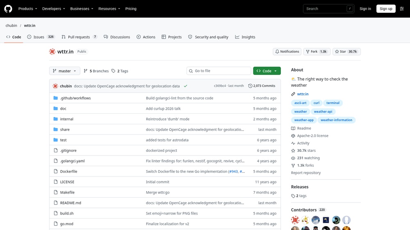
Task: Expand the Developers menu
Action: pos(54,9)
